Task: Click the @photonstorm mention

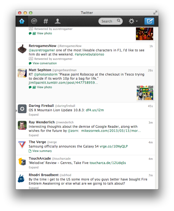Action: [46, 74]
